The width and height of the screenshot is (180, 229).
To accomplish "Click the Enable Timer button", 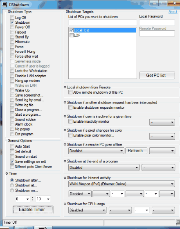I will 33,209.
